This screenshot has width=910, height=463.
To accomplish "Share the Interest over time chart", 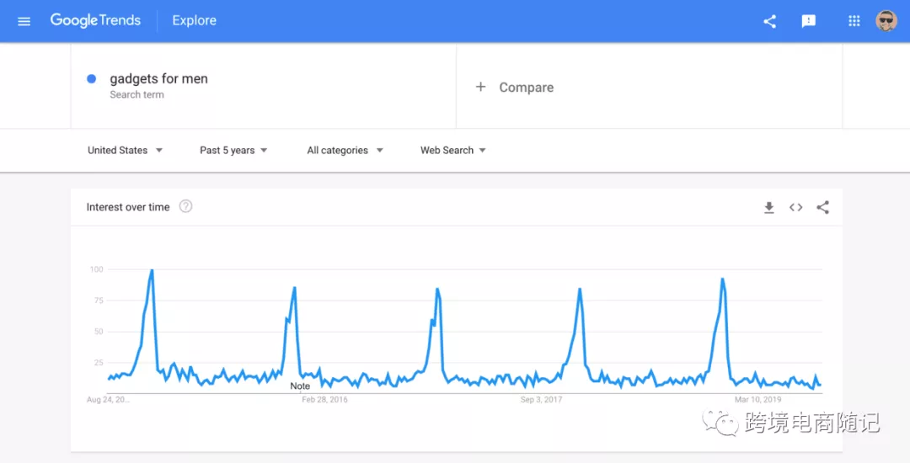I will (x=823, y=207).
